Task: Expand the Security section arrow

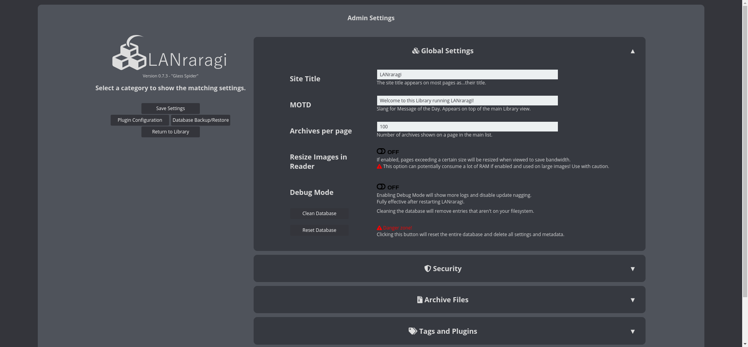Action: point(633,269)
